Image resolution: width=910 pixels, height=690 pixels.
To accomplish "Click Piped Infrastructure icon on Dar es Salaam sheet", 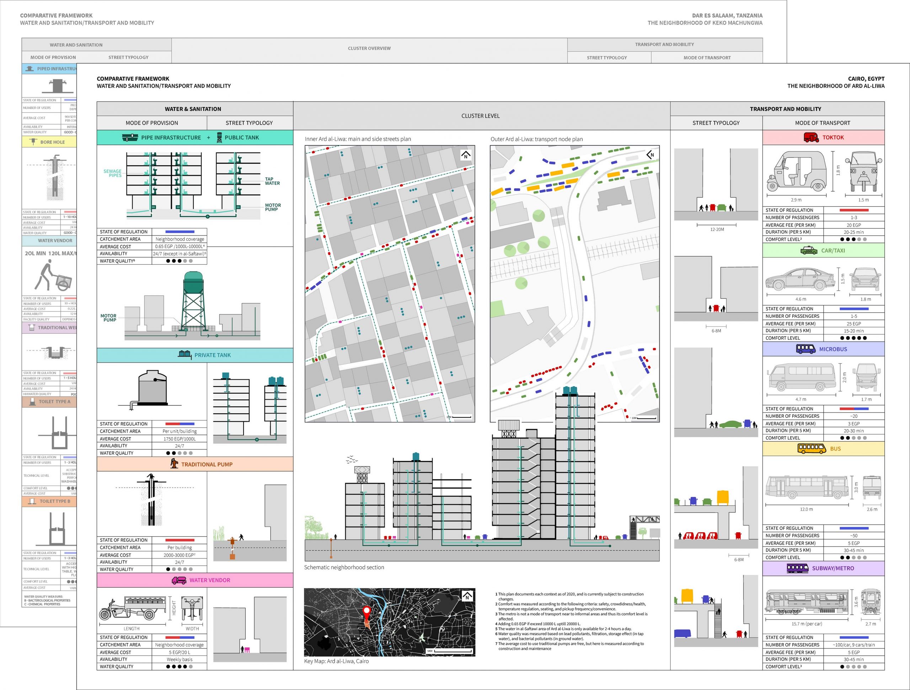I will [29, 69].
